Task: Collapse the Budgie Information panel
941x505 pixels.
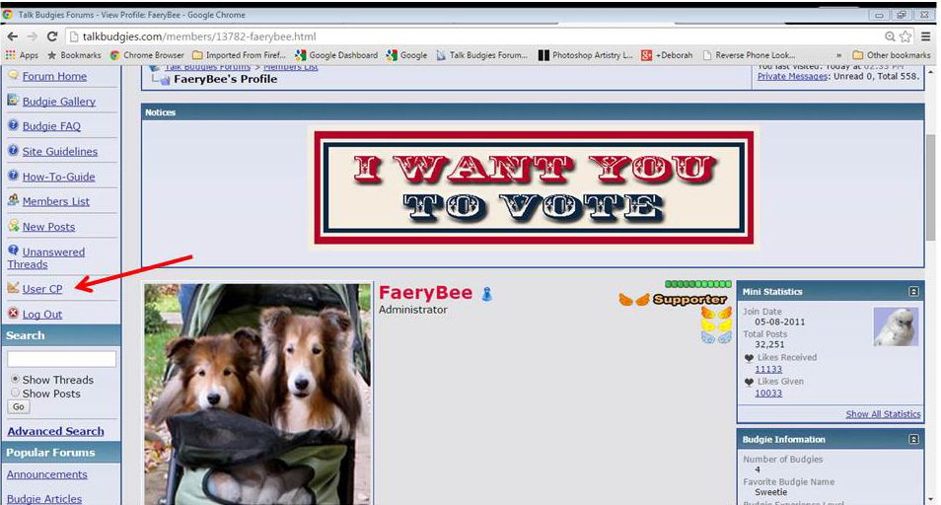Action: [x=913, y=439]
